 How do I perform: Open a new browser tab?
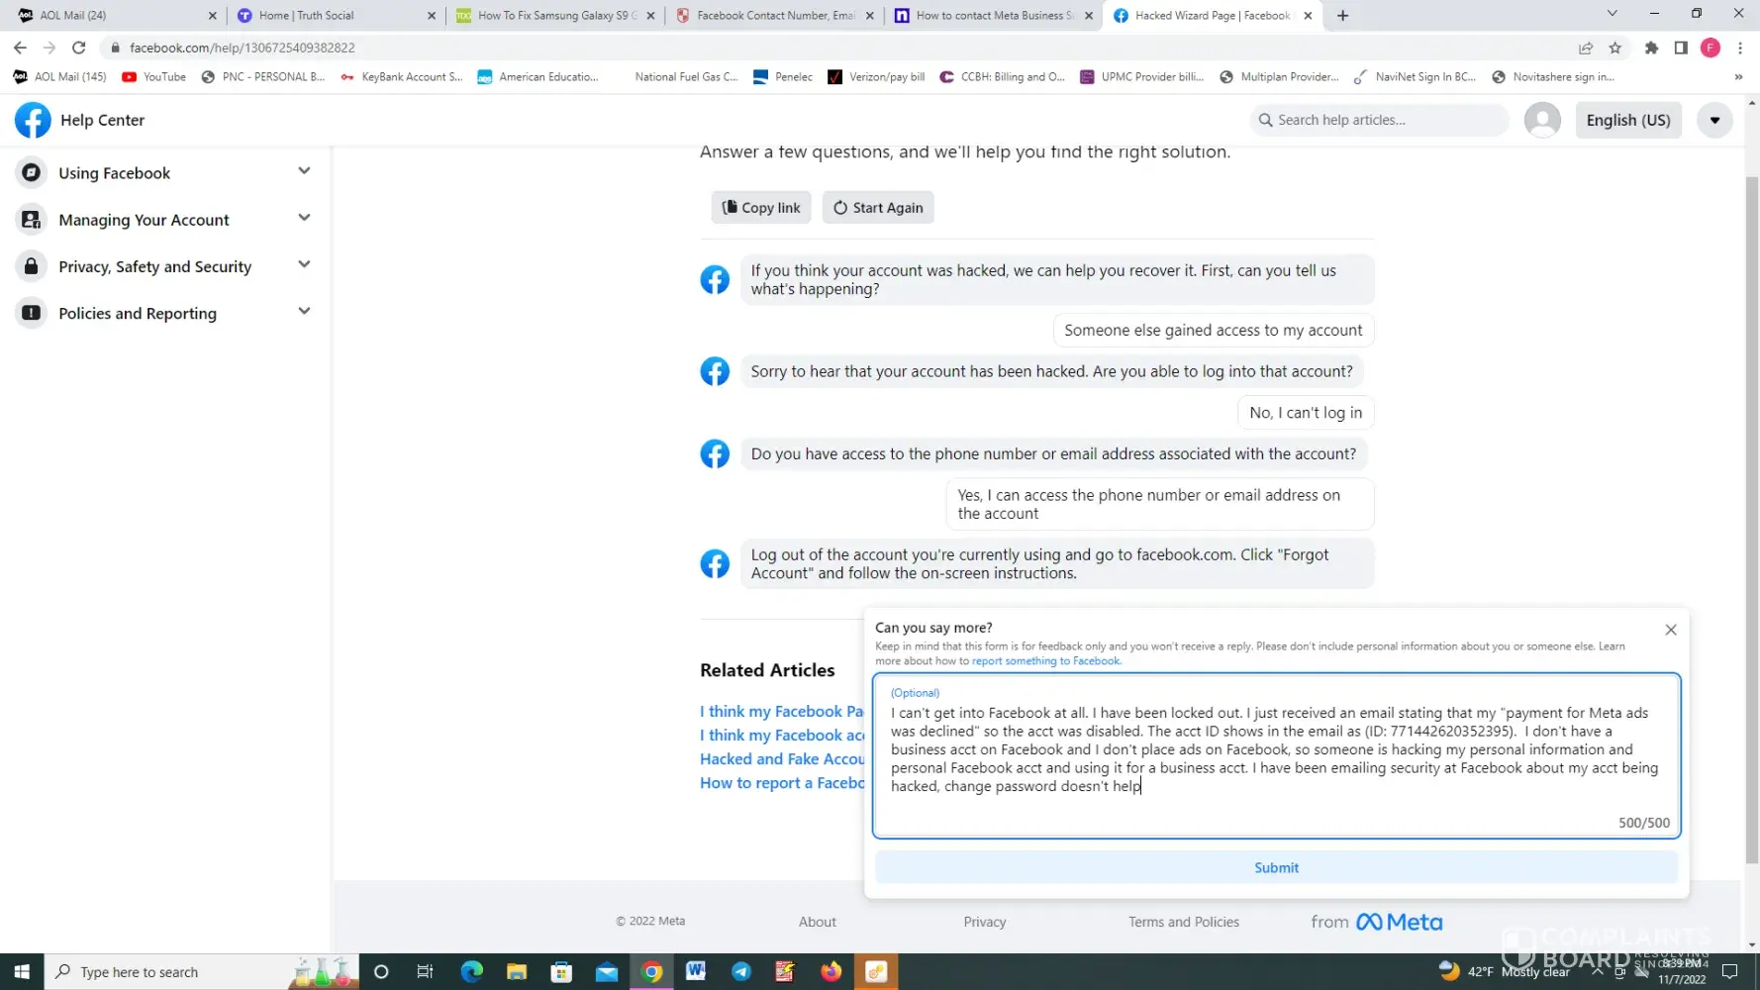point(1342,15)
